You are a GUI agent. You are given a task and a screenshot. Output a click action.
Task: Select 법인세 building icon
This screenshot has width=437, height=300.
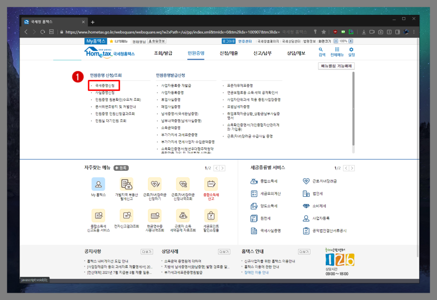click(x=306, y=194)
